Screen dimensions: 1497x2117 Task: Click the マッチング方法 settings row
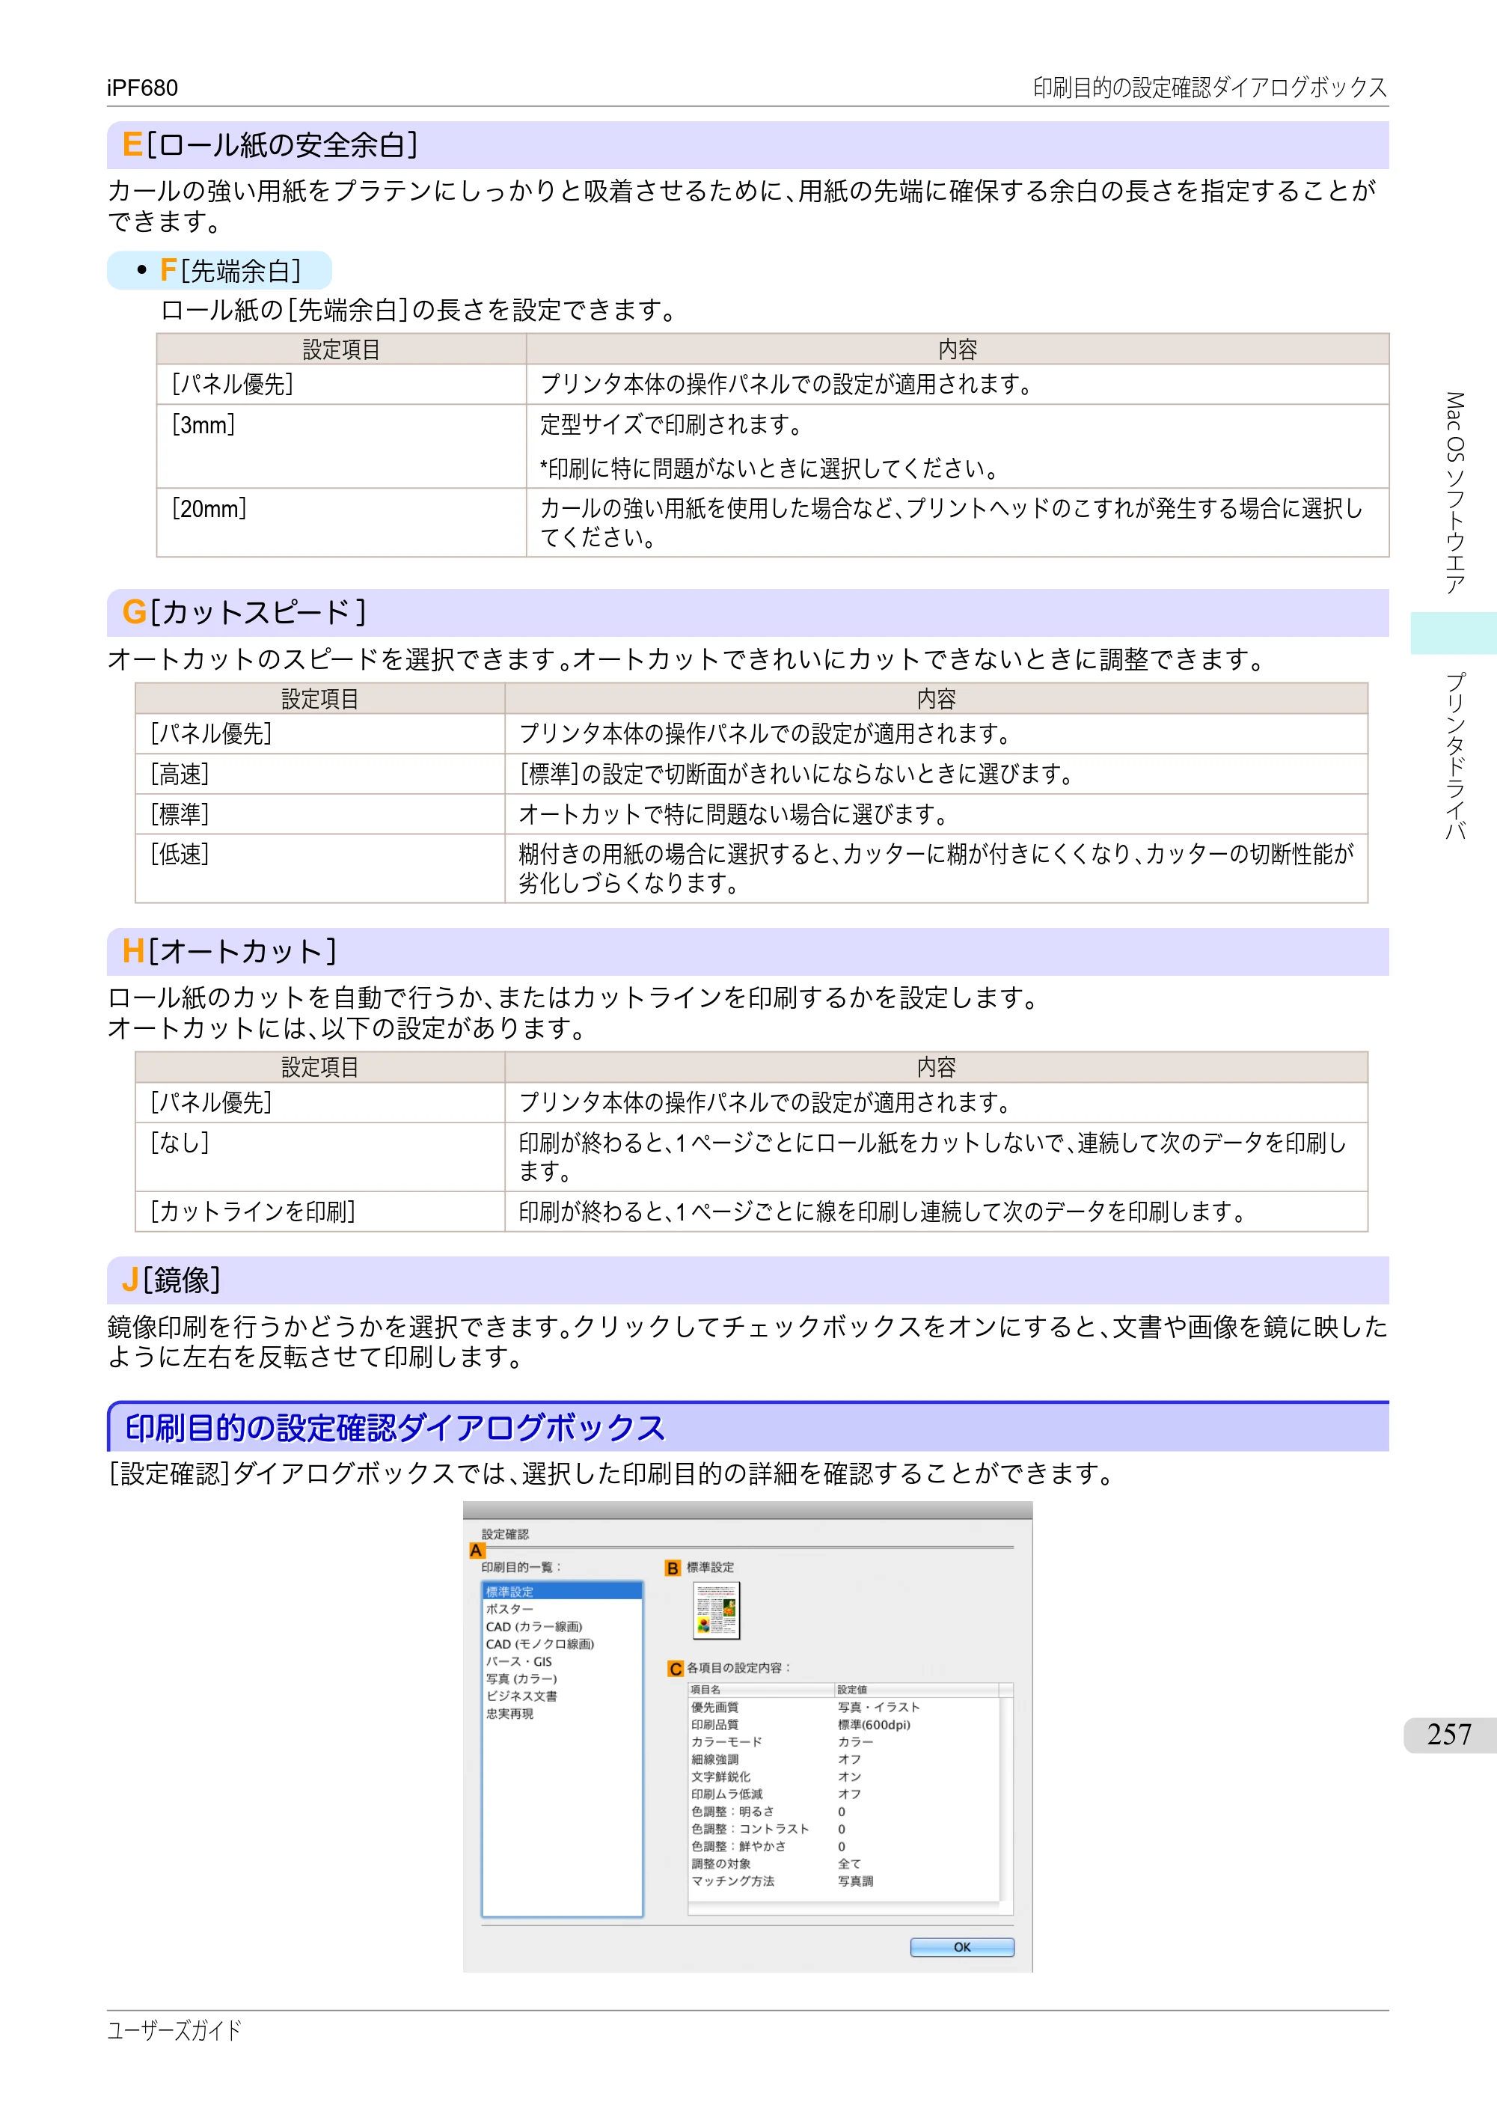(843, 1881)
